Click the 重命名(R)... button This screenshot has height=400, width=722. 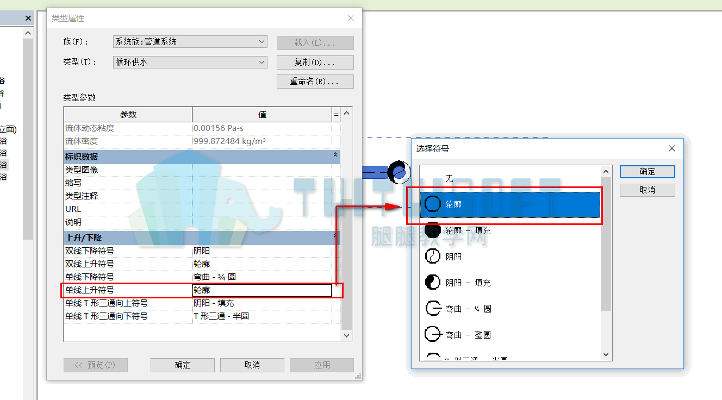[315, 82]
